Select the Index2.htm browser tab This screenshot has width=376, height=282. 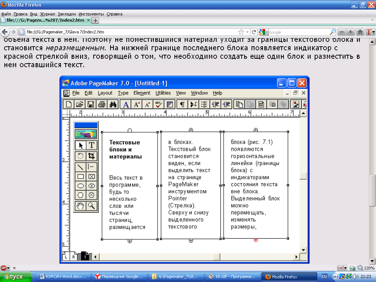pyautogui.click(x=46, y=21)
